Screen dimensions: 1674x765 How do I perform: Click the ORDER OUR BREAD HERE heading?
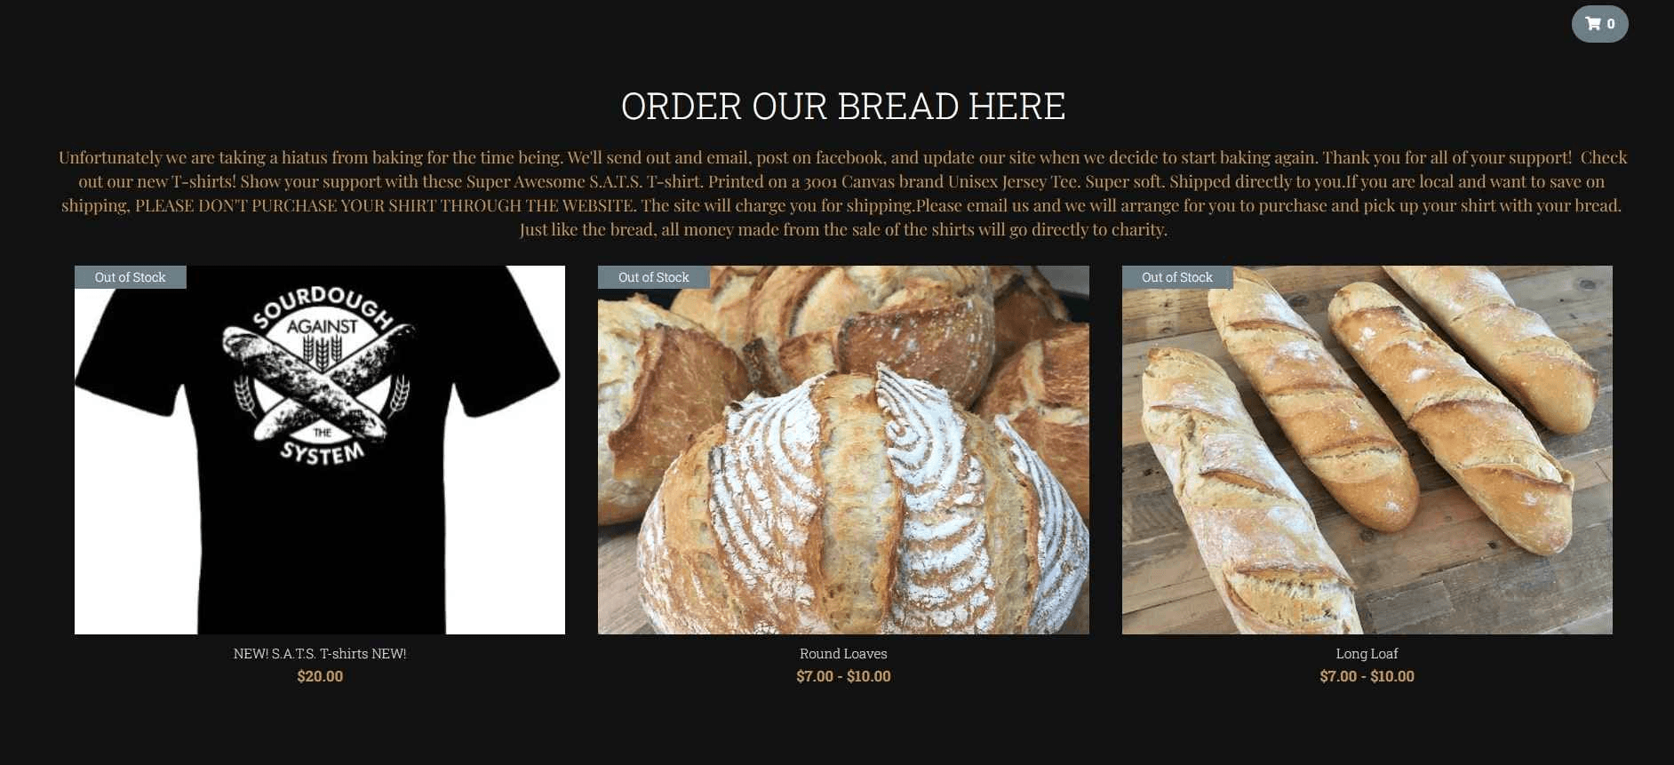click(843, 107)
